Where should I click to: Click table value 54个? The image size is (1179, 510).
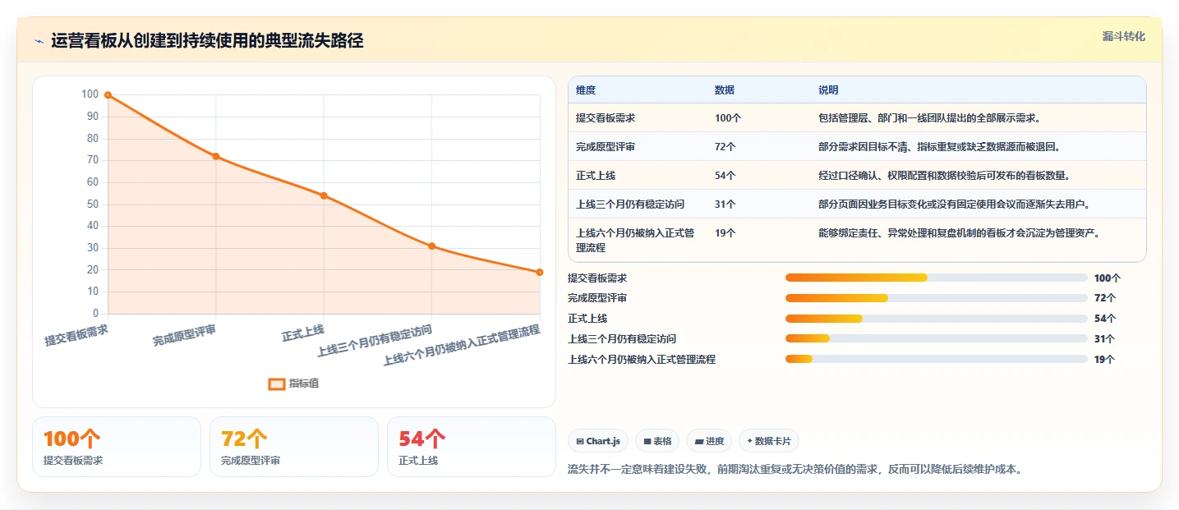[x=725, y=176]
